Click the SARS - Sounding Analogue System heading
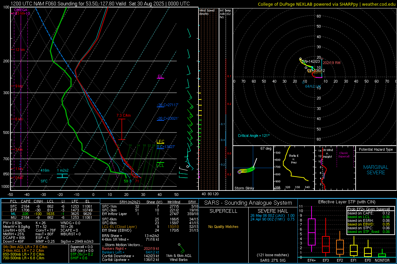397x264 pixels. point(248,203)
